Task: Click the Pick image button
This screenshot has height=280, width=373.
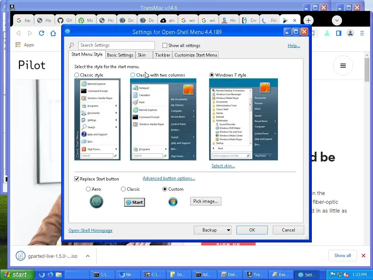Action: (205, 201)
